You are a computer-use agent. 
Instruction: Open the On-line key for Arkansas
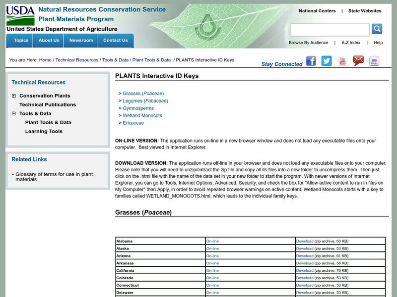(x=212, y=263)
